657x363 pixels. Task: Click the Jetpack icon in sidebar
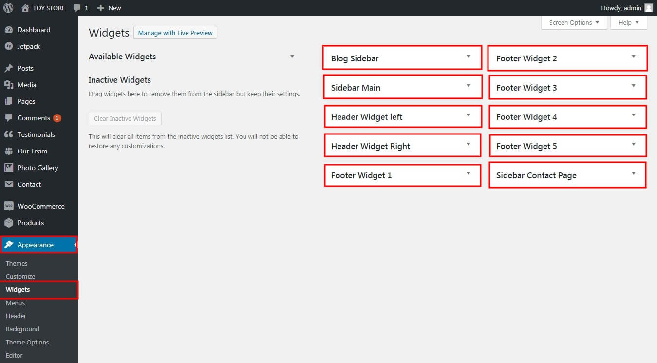click(9, 46)
